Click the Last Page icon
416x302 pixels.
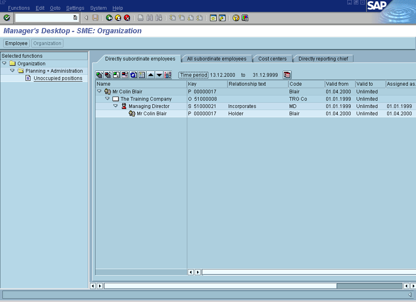coord(199,18)
